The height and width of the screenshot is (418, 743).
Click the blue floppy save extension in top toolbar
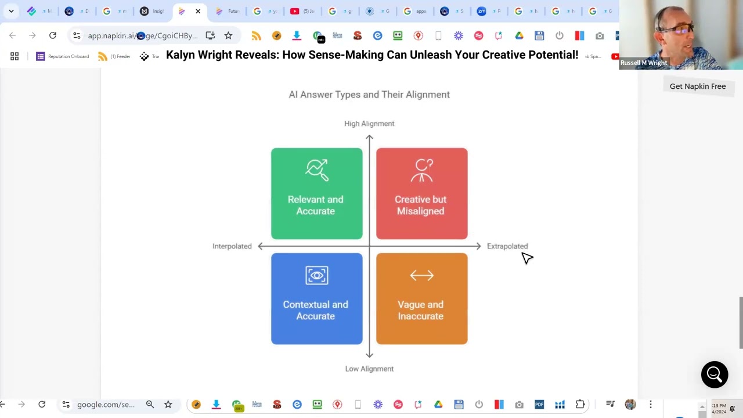(539, 36)
